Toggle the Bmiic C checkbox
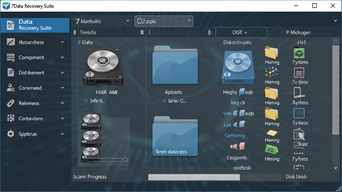 click(164, 101)
